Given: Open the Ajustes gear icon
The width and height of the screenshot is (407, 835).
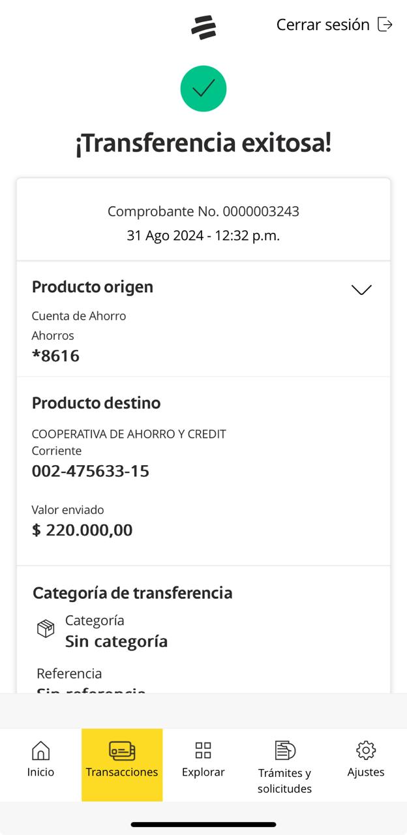Looking at the screenshot, I should point(366,750).
